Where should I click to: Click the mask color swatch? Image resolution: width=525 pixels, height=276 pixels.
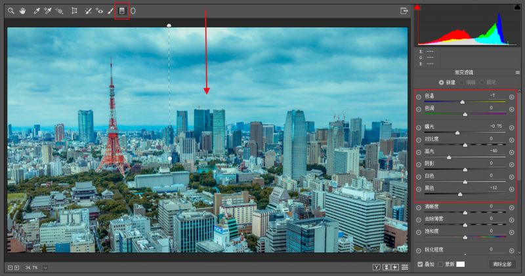[x=460, y=264]
